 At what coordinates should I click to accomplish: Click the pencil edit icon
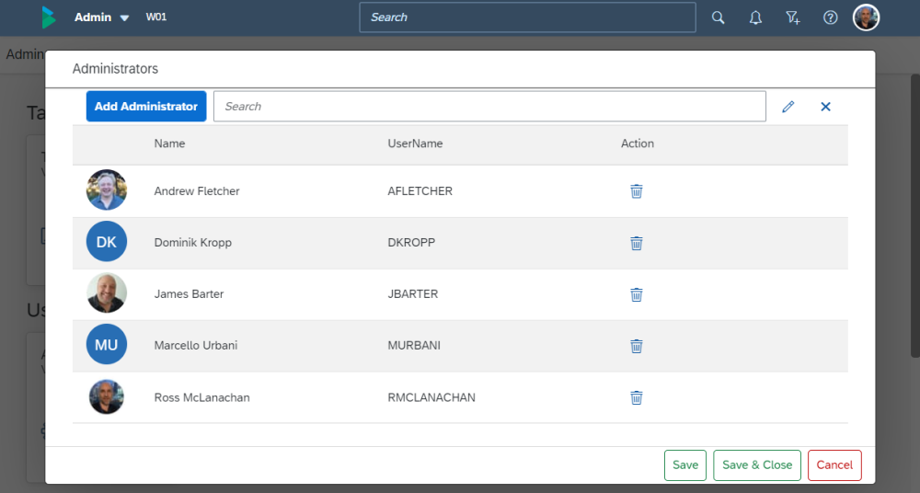(x=788, y=107)
